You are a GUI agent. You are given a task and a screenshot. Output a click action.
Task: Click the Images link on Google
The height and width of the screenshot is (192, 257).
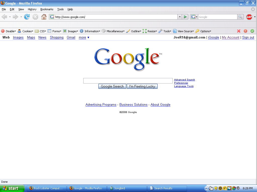18,37
